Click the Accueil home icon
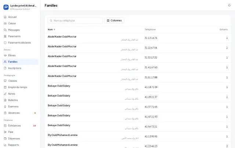The image size is (235, 148). pos(5,17)
